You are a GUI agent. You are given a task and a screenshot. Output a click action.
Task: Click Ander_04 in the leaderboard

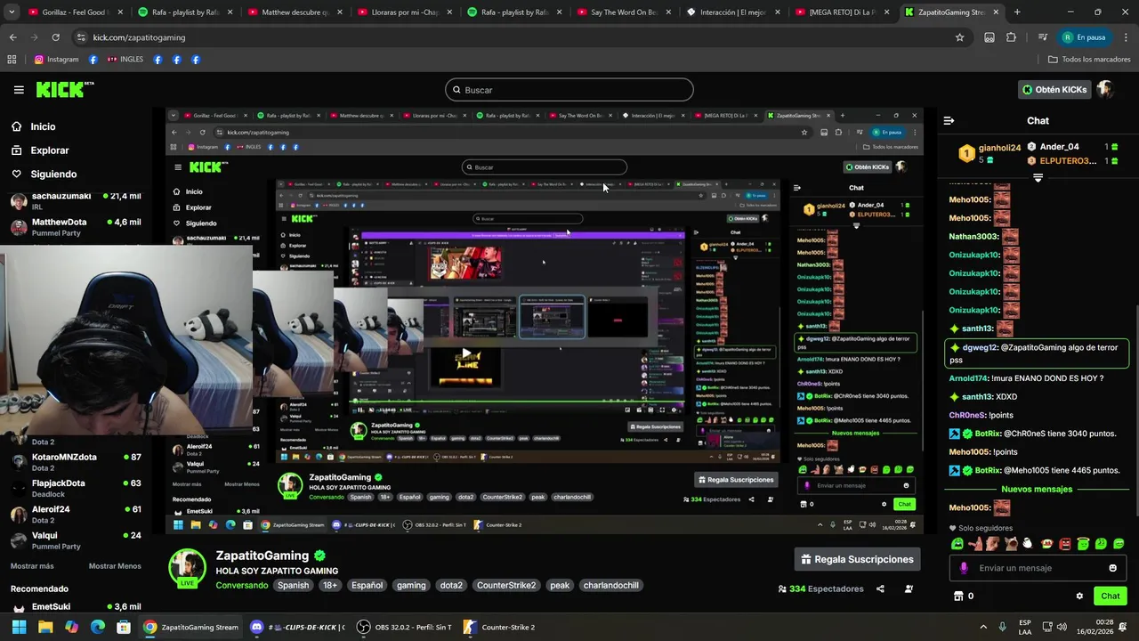(x=1059, y=147)
